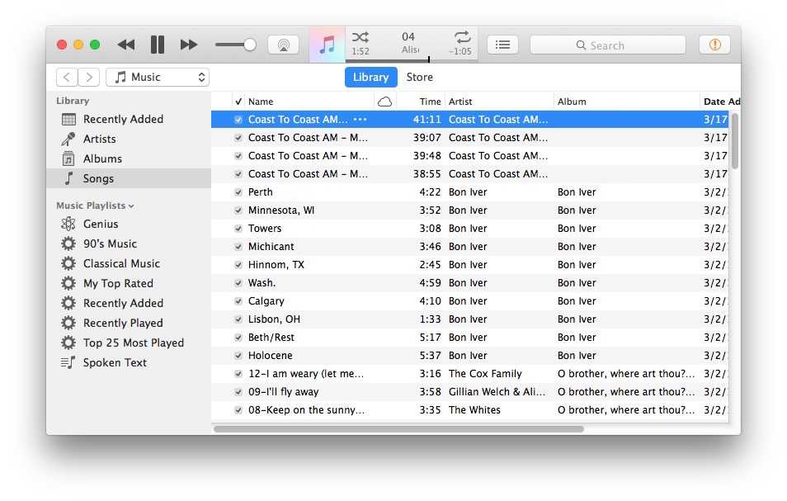Select 08-Keep on the sunny song row
The image size is (787, 501).
tap(469, 409)
